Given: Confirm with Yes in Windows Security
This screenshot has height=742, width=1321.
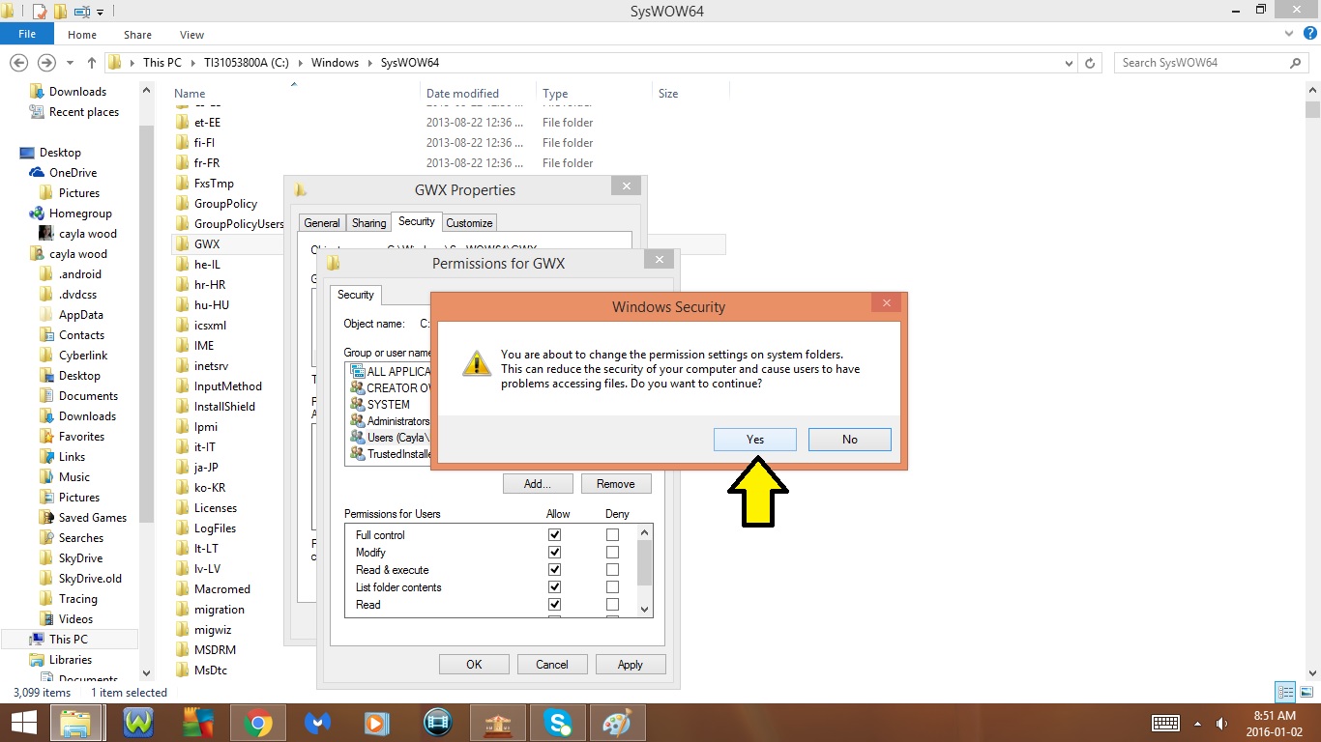Looking at the screenshot, I should pos(755,440).
